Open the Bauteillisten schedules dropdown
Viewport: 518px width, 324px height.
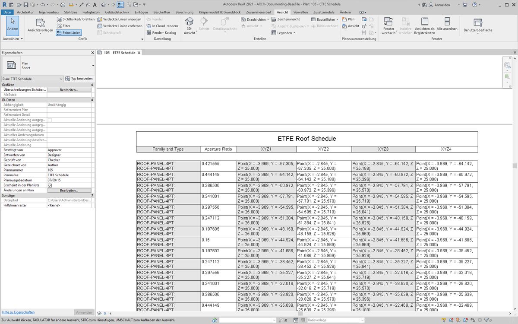324,19
